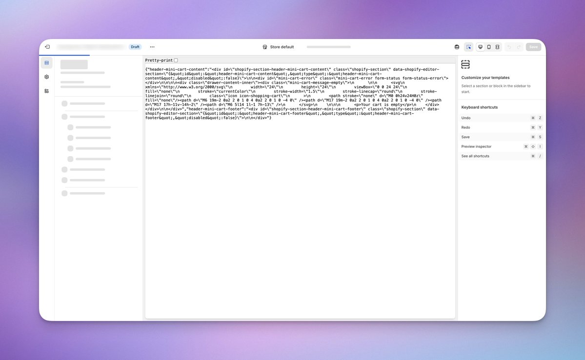Switch to fullscreen preview mode
This screenshot has width=585, height=360.
[497, 47]
